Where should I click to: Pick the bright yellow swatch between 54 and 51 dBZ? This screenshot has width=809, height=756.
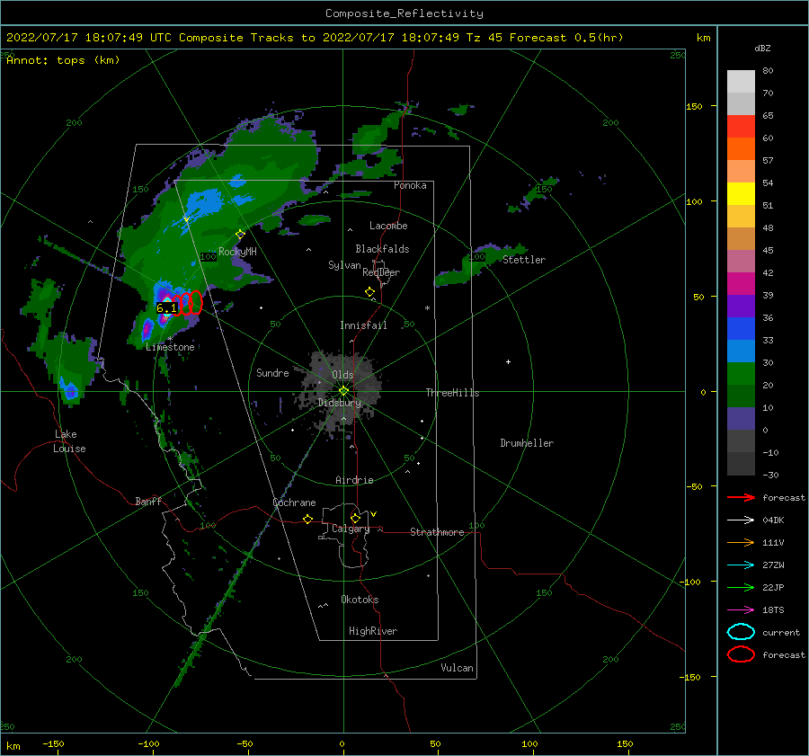pyautogui.click(x=741, y=194)
